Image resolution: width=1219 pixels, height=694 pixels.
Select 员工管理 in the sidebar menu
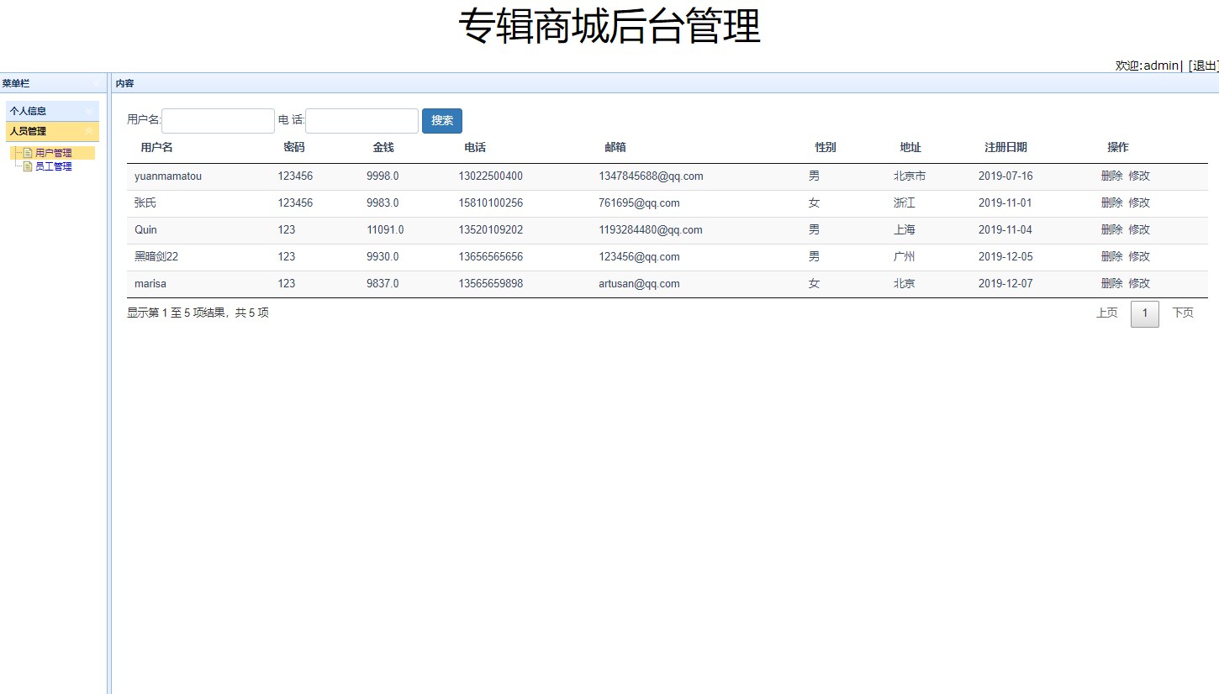pos(53,166)
